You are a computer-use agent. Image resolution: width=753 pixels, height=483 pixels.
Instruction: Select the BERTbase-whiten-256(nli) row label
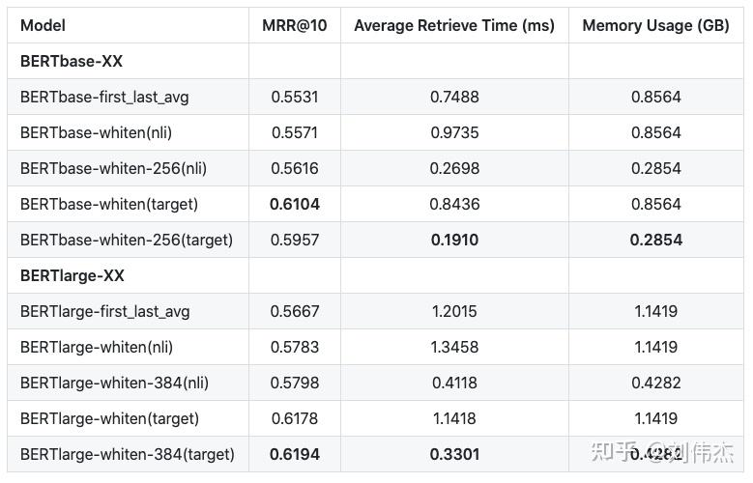point(113,168)
